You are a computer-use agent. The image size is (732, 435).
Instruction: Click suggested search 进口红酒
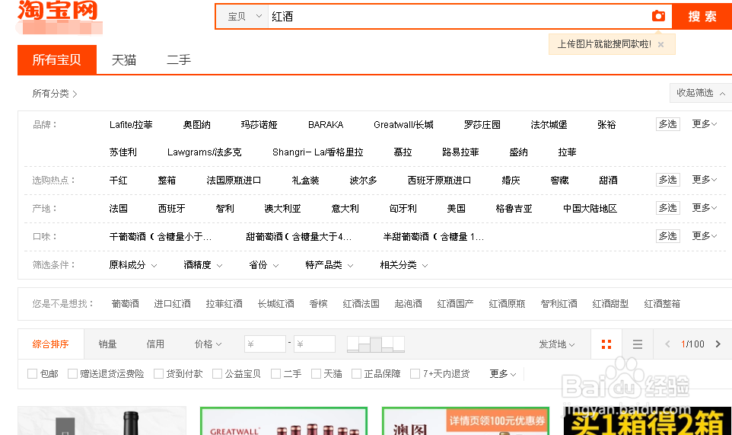click(x=172, y=304)
